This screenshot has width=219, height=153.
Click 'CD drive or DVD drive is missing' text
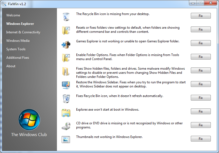[129, 125]
